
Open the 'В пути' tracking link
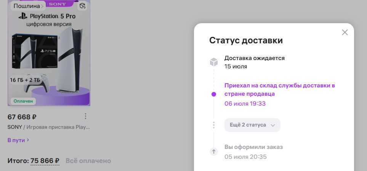[18, 140]
